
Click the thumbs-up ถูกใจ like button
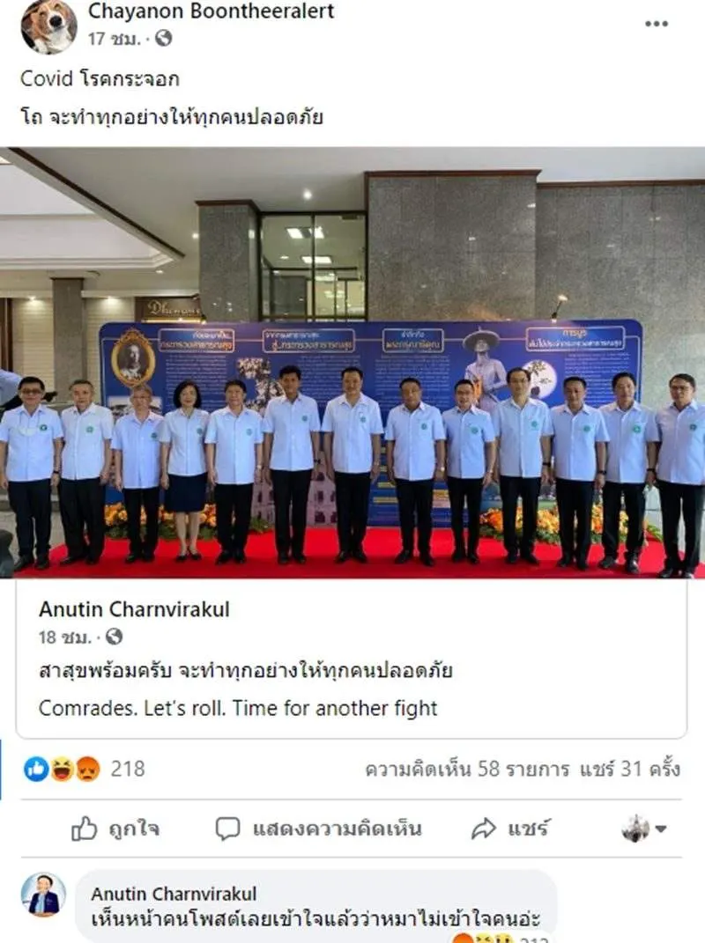click(x=115, y=829)
